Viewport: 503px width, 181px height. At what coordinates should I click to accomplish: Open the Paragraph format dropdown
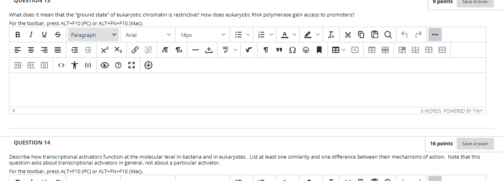tap(93, 35)
